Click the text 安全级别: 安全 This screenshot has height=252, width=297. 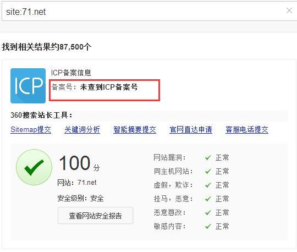[x=80, y=199]
